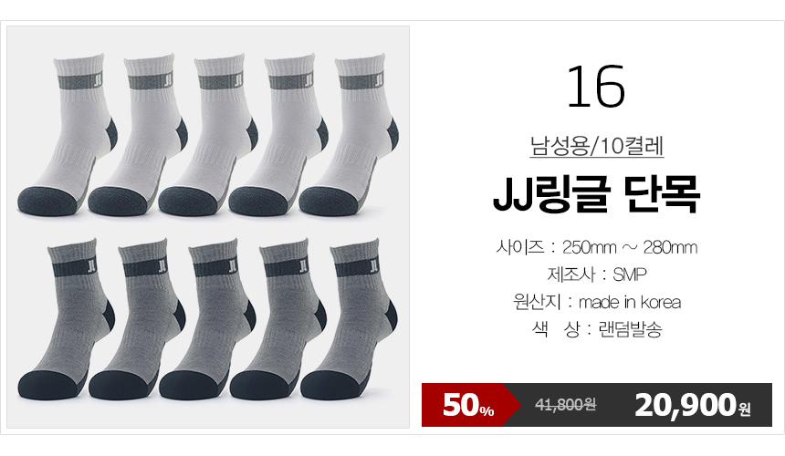785x456 pixels.
Task: Click the product number 16
Action: coord(596,87)
